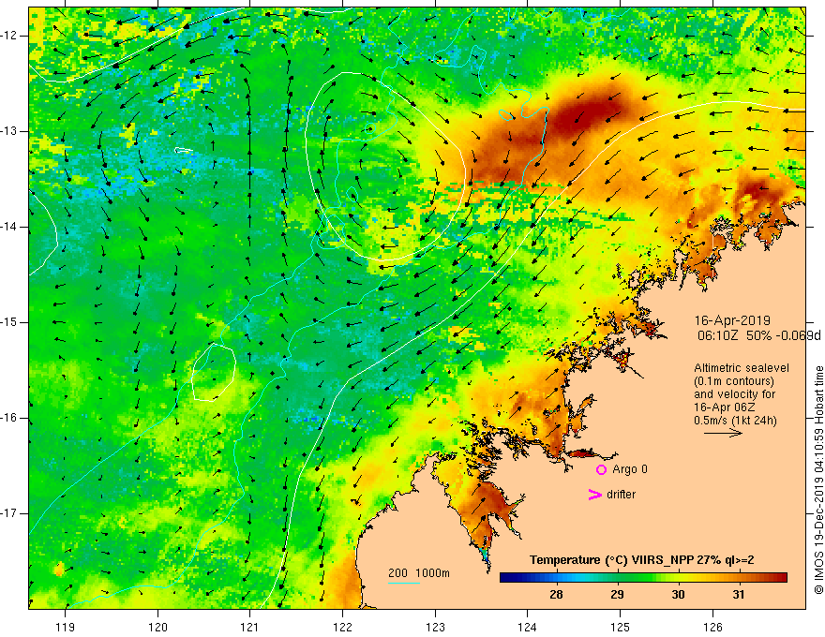825x637 pixels.
Task: Click the '(0.1m contours)' caption line
Action: [x=734, y=381]
